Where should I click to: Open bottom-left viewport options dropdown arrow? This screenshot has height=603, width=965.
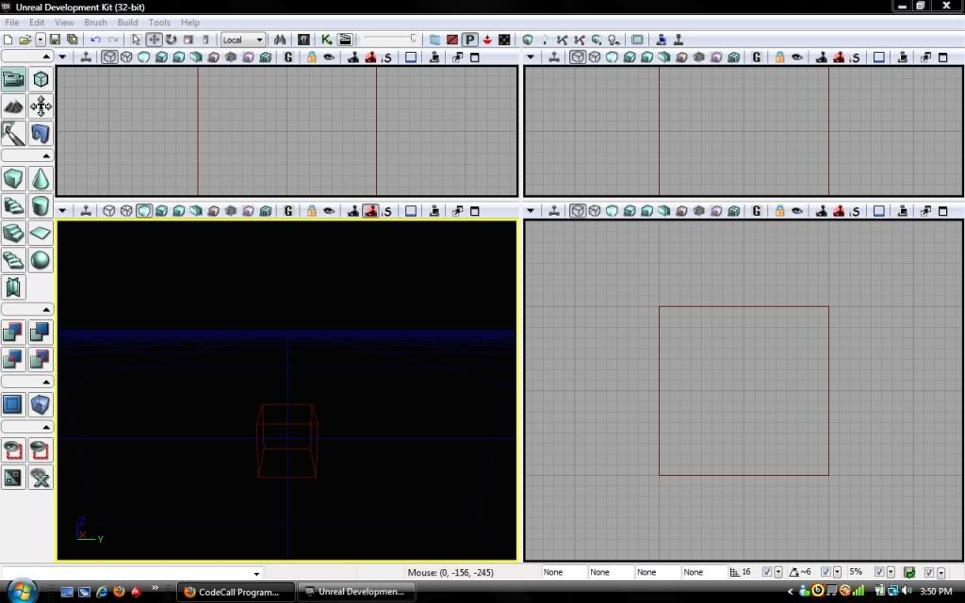coord(62,211)
